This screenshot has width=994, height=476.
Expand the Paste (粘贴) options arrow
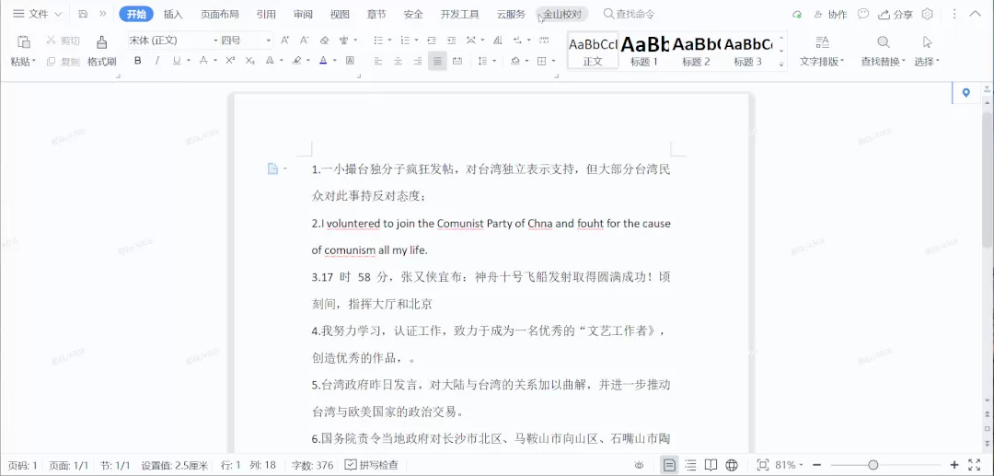[34, 62]
